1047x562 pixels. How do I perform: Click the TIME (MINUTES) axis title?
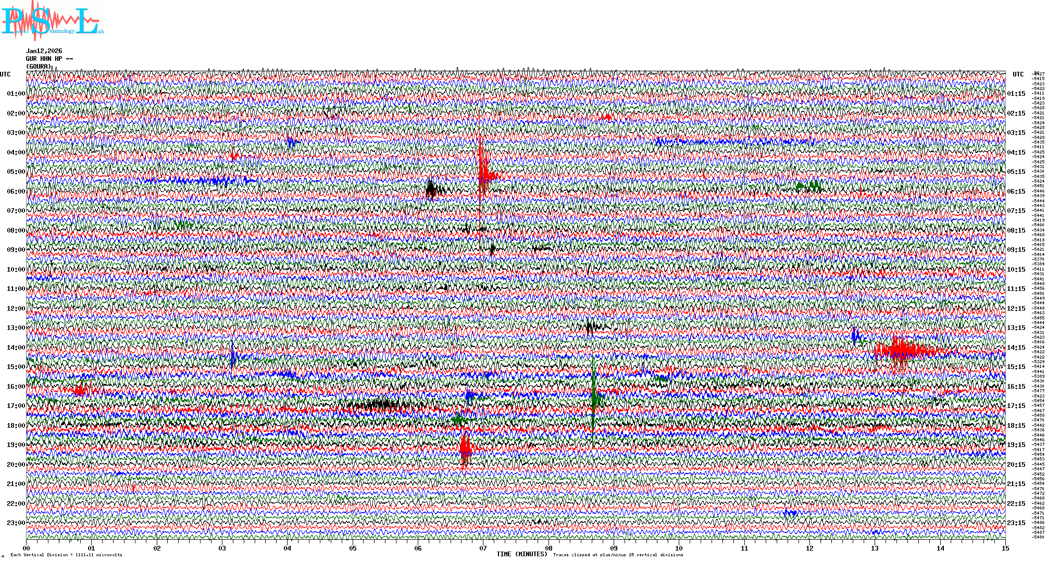click(522, 554)
